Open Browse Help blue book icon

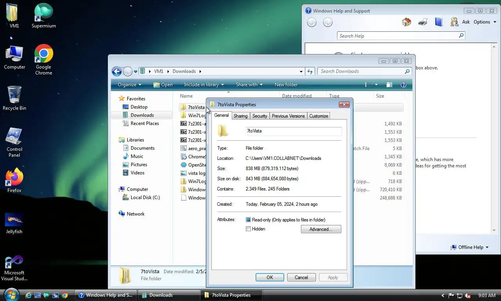click(439, 22)
